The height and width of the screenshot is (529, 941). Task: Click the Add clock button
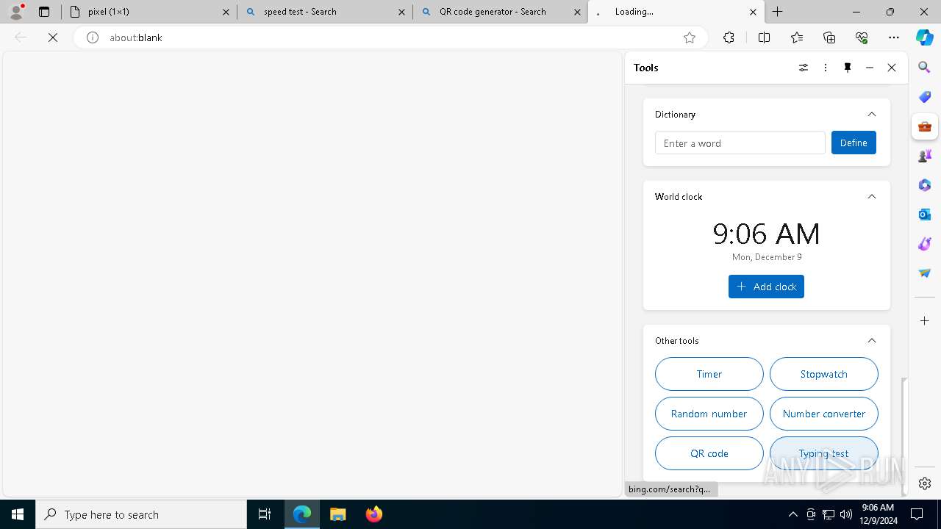click(x=766, y=287)
